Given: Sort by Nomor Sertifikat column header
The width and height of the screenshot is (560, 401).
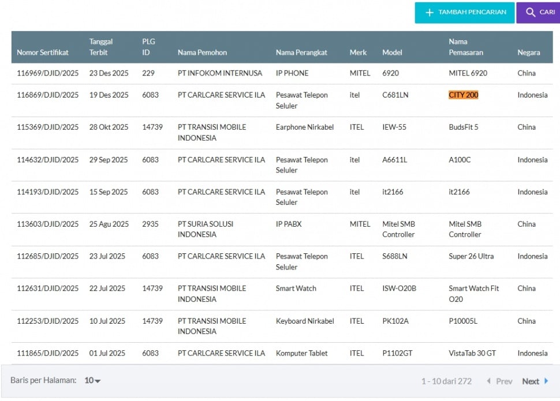Looking at the screenshot, I should (43, 53).
